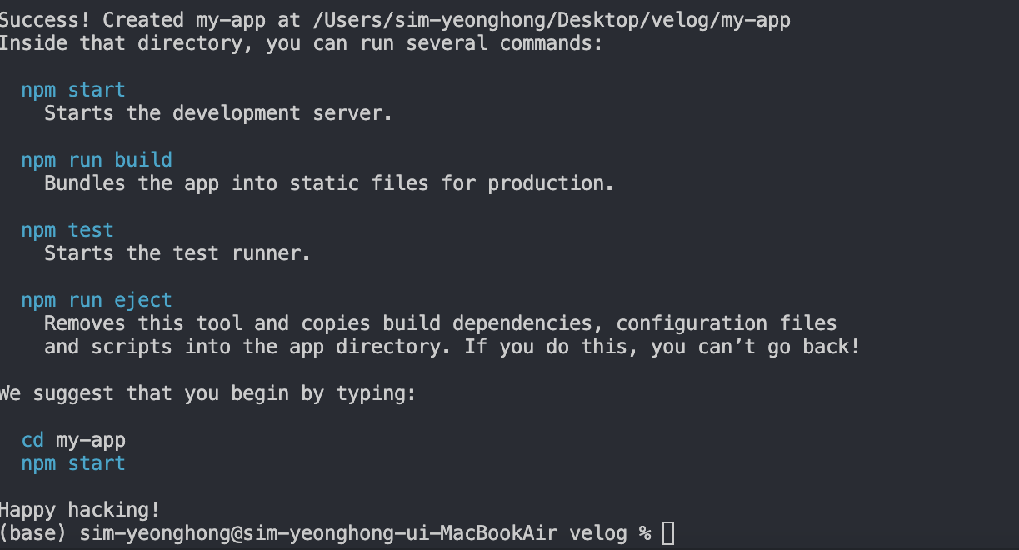Click the first "npm start" command text
The height and width of the screenshot is (550, 1019).
[x=73, y=90]
